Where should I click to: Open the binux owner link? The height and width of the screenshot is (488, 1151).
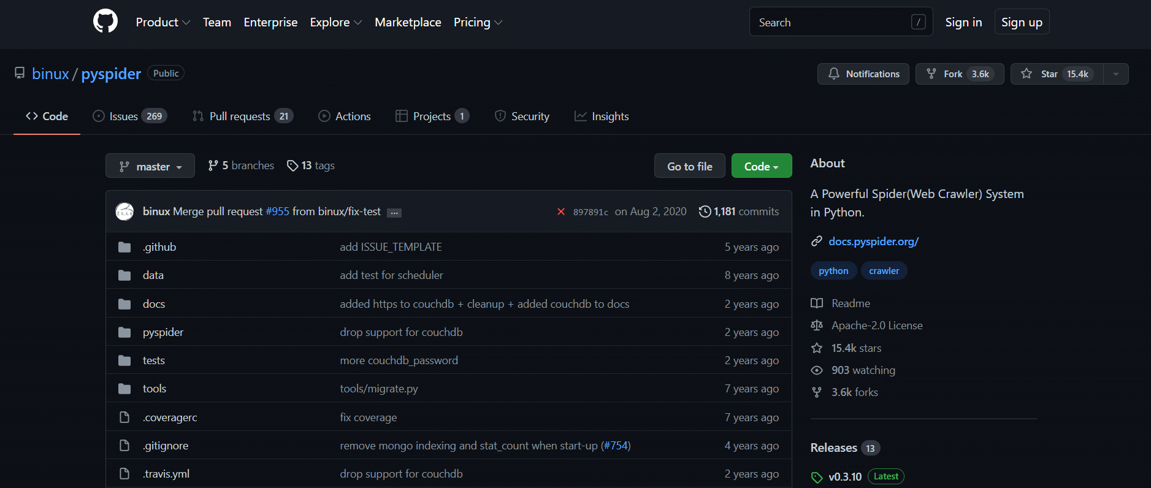(50, 74)
